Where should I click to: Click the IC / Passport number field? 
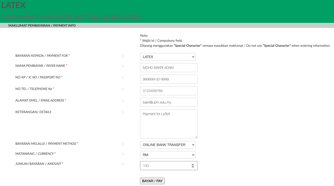pos(169,79)
